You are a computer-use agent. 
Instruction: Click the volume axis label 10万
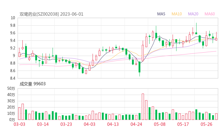pos(11,113)
